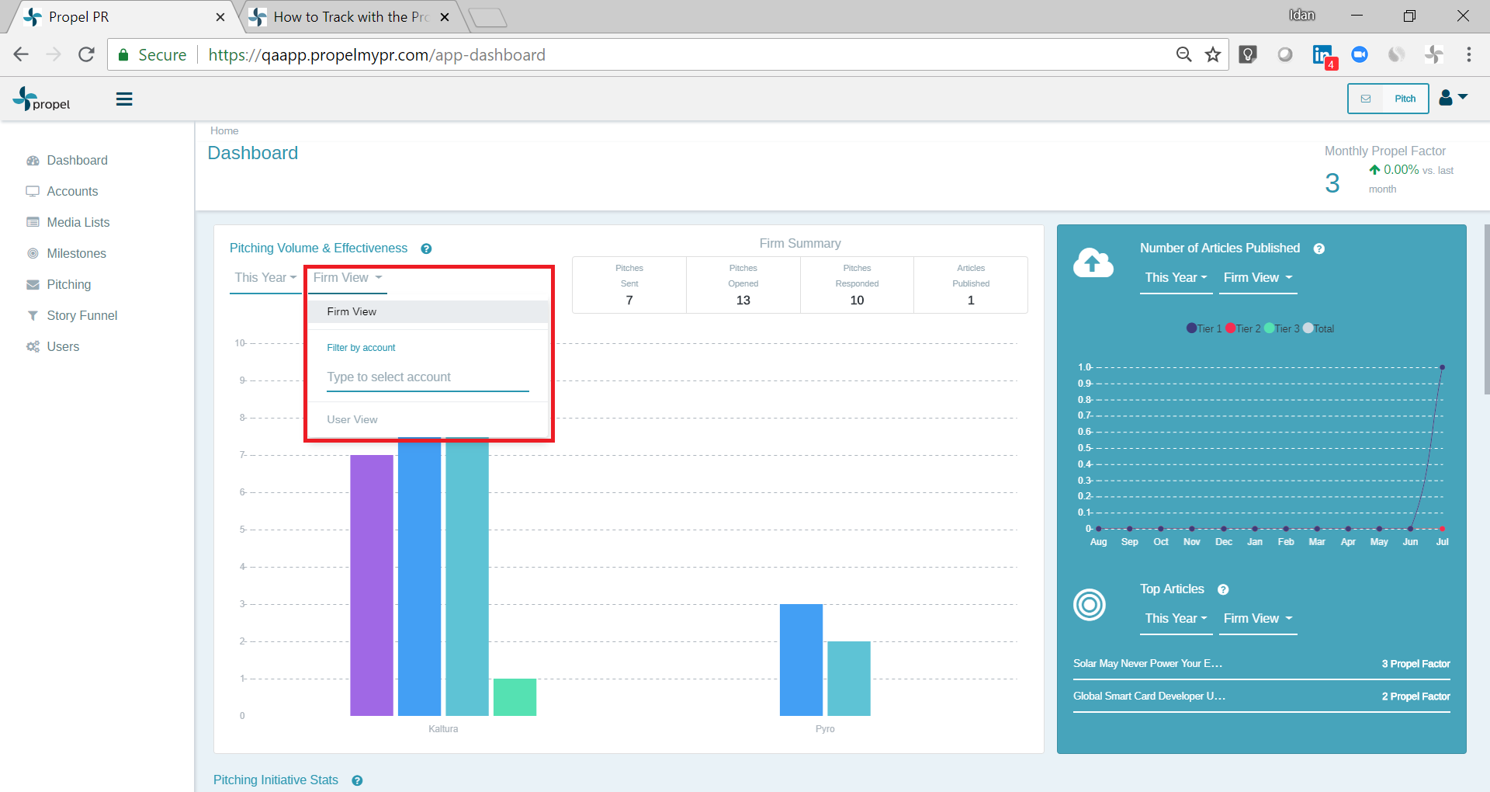Open Accounts in sidebar
1490x792 pixels.
[72, 192]
